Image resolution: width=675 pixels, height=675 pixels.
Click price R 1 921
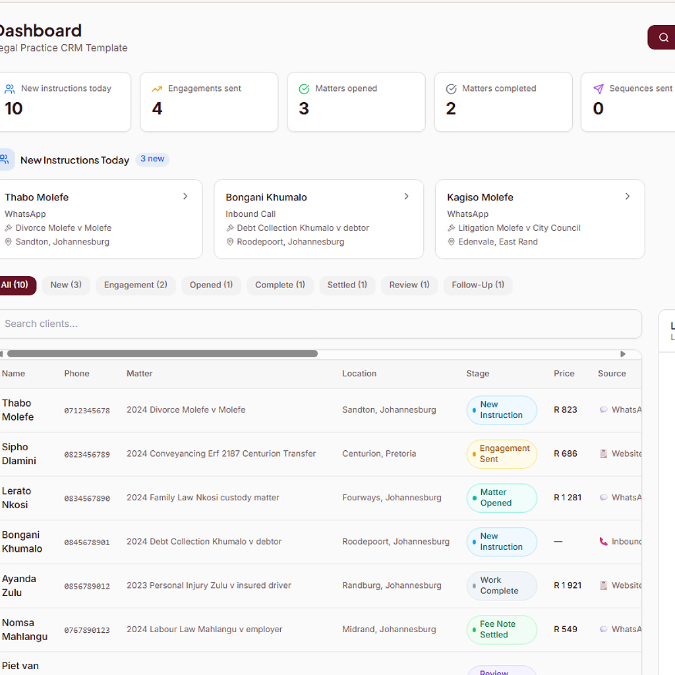(x=568, y=585)
